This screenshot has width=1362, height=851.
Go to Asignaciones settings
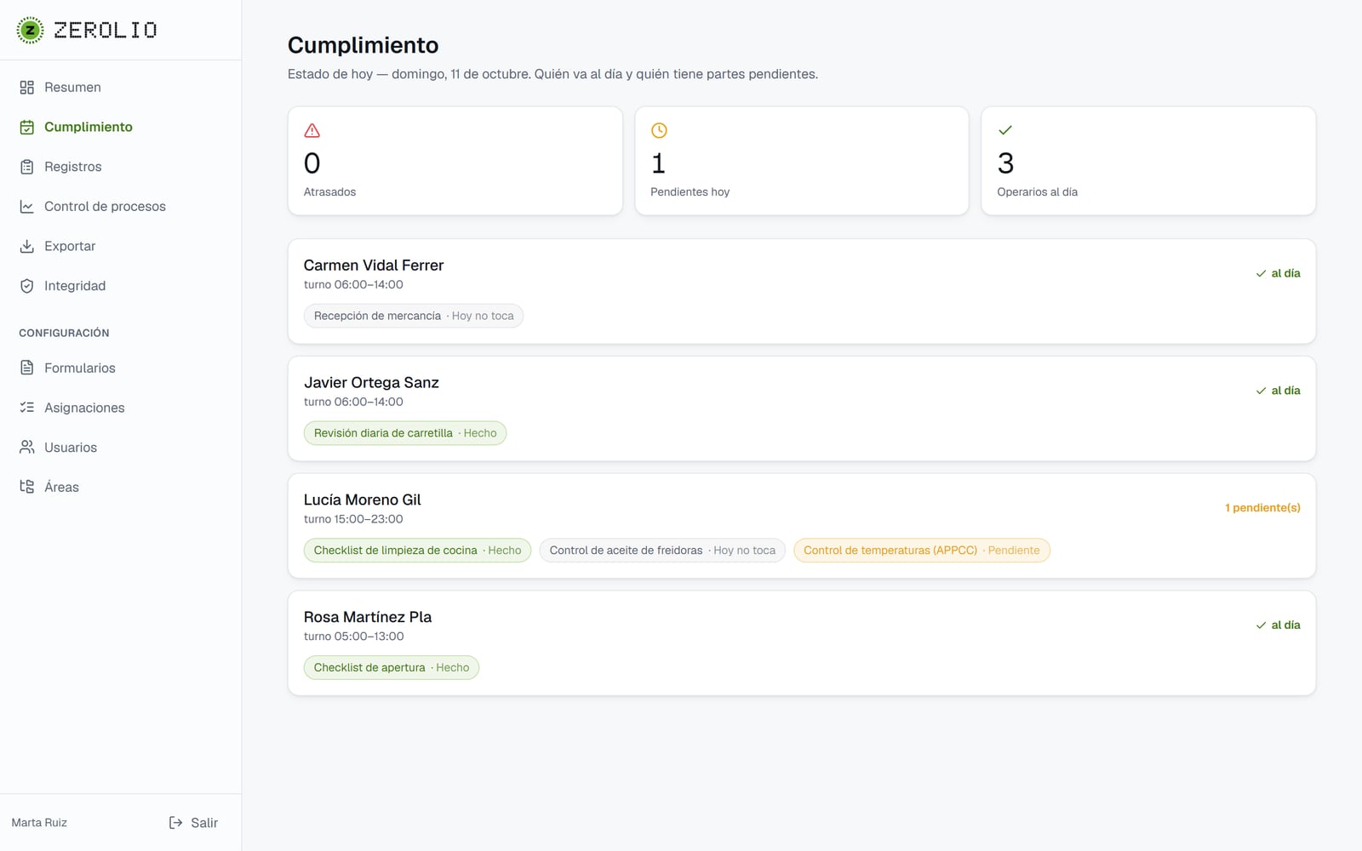click(121, 408)
